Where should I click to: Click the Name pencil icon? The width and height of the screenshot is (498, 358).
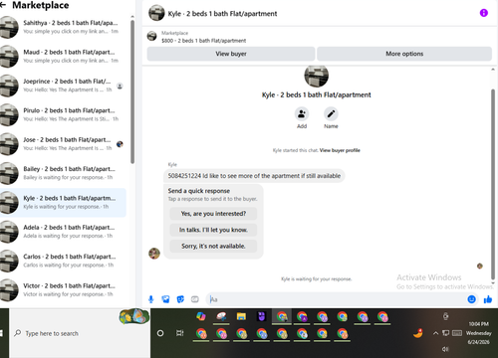coord(331,113)
